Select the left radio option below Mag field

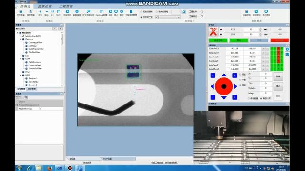coord(249,98)
